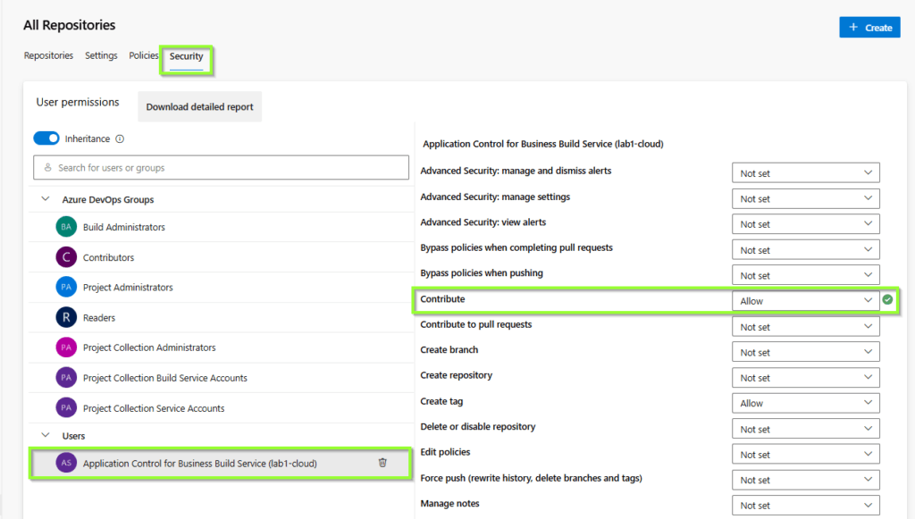Click the Contributors group avatar
The width and height of the screenshot is (915, 519).
click(x=65, y=257)
